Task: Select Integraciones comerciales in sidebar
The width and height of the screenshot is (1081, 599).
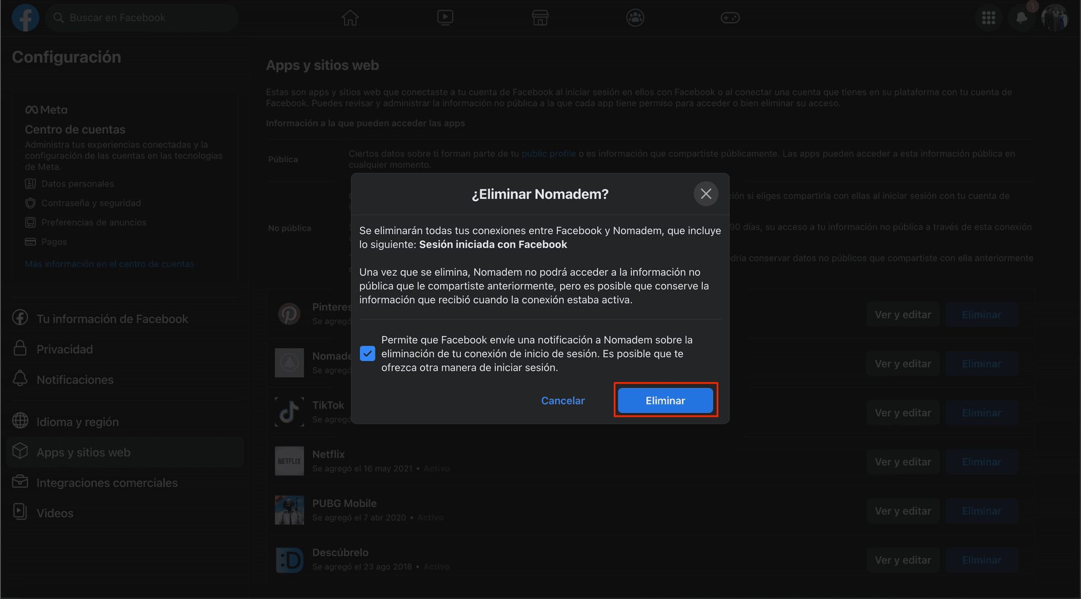Action: point(125,483)
